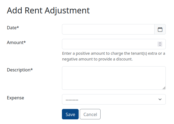Click the Amount help text paragraph
The width and height of the screenshot is (174, 124).
click(113, 56)
